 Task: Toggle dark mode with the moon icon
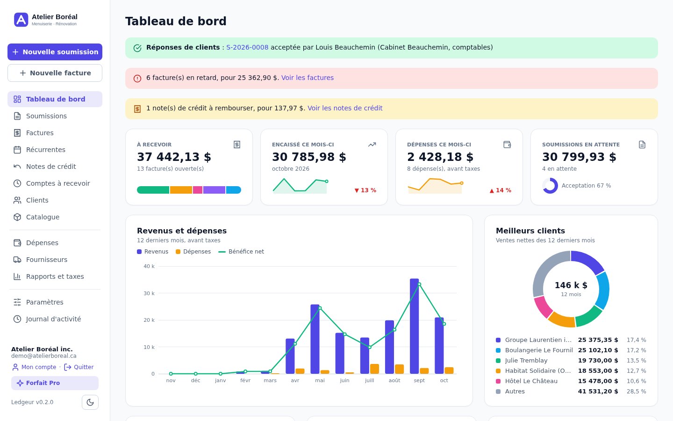(90, 402)
